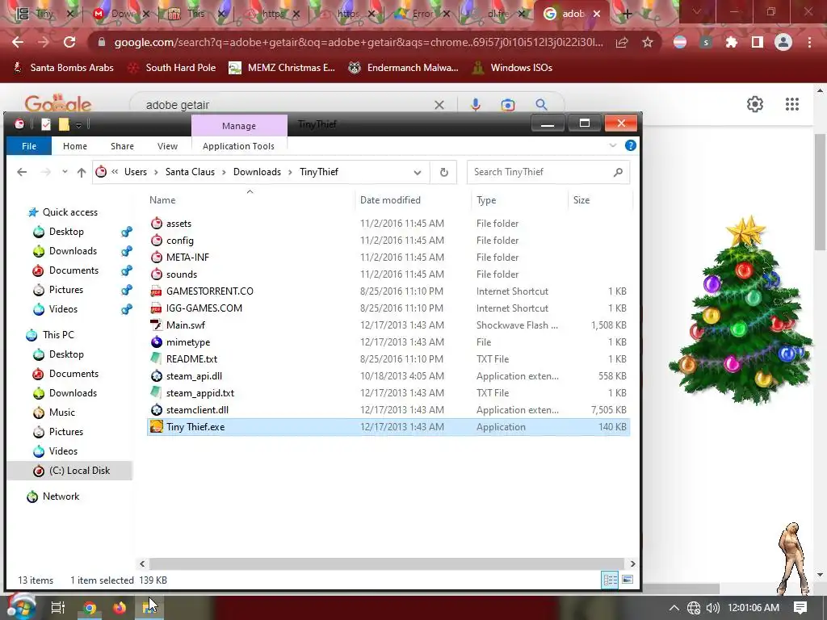Screen dimensions: 827x620
Task: Open Task View on taskbar
Action: point(57,608)
